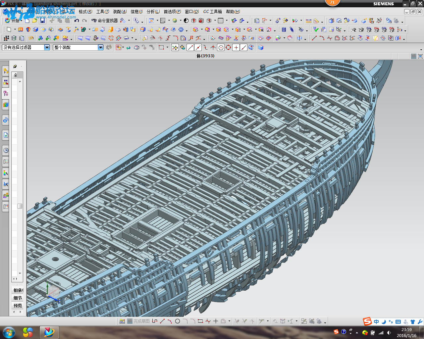Open the Reuse Library books tab
The image size is (424, 339).
(6, 105)
